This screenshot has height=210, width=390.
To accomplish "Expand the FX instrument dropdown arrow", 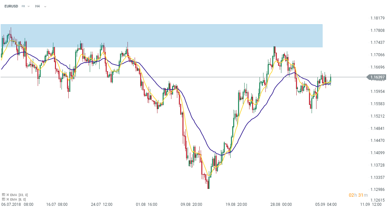I will 29,6.
